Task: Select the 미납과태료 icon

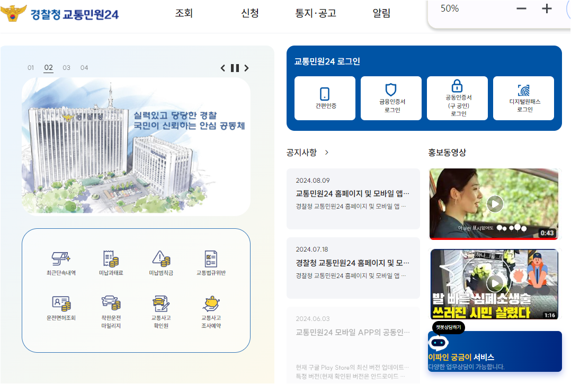Action: pyautogui.click(x=110, y=259)
